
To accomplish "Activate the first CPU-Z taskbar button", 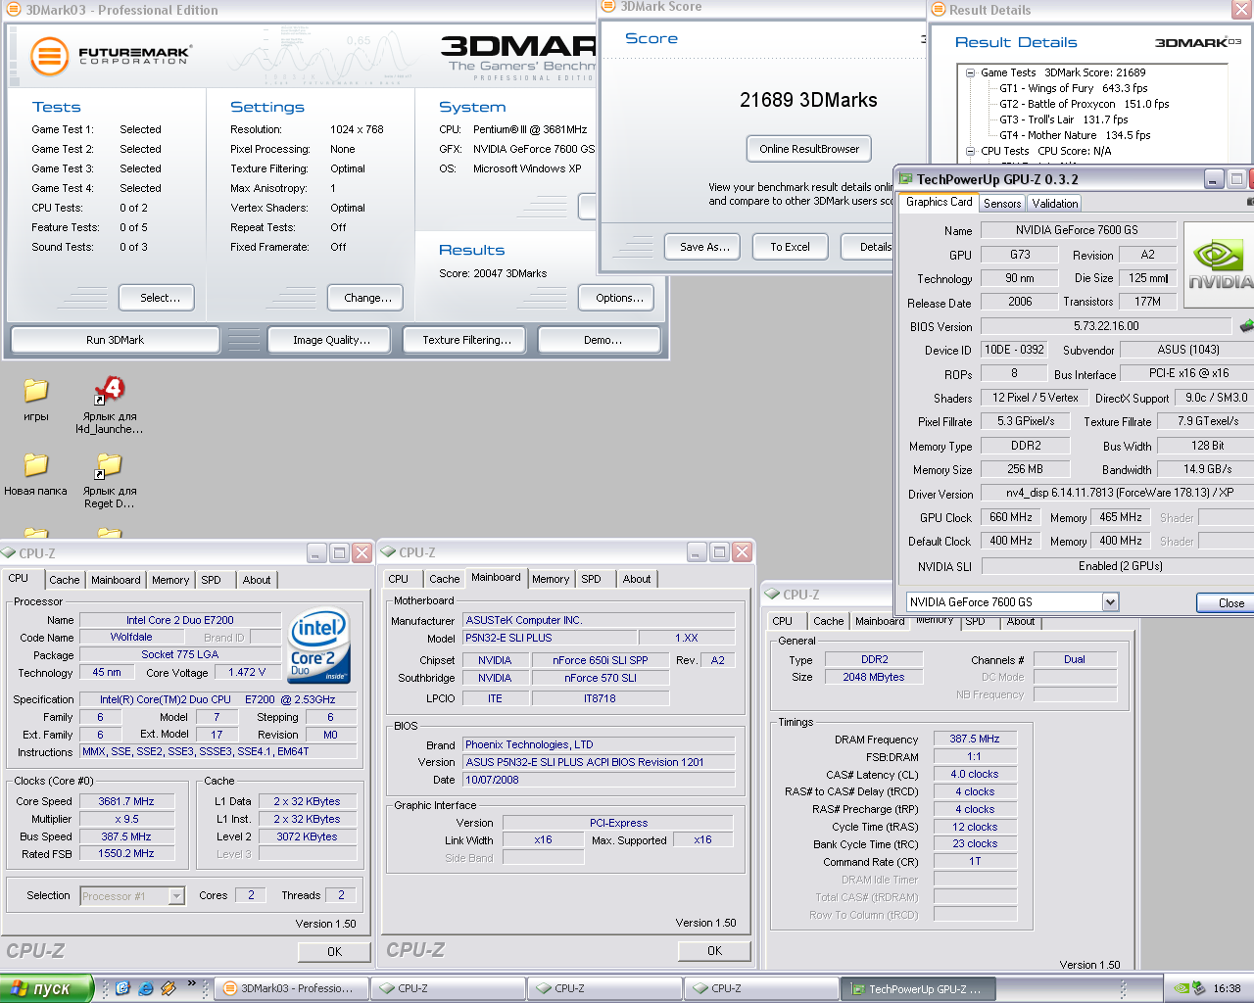I will click(x=448, y=988).
